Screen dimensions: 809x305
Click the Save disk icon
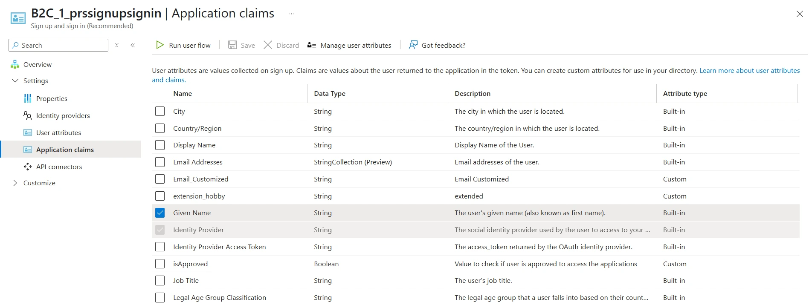tap(232, 45)
